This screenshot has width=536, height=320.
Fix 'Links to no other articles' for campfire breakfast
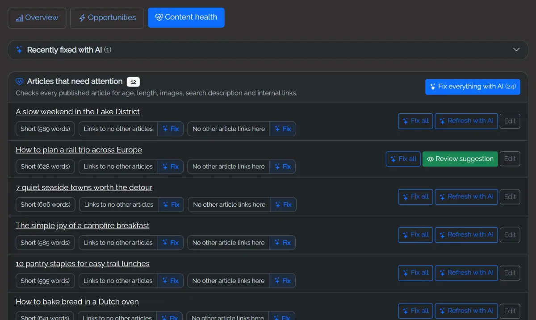171,243
